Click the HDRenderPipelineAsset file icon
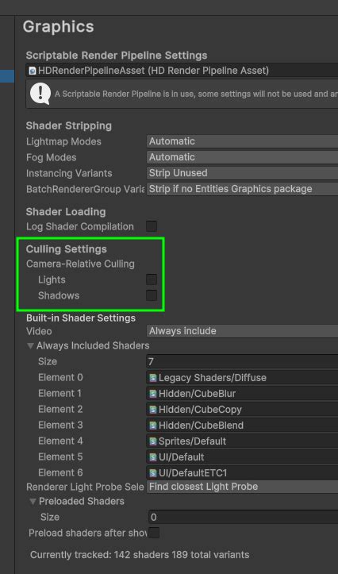 33,71
